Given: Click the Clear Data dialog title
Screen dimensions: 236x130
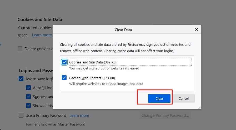Looking at the screenshot, I should click(123, 30).
